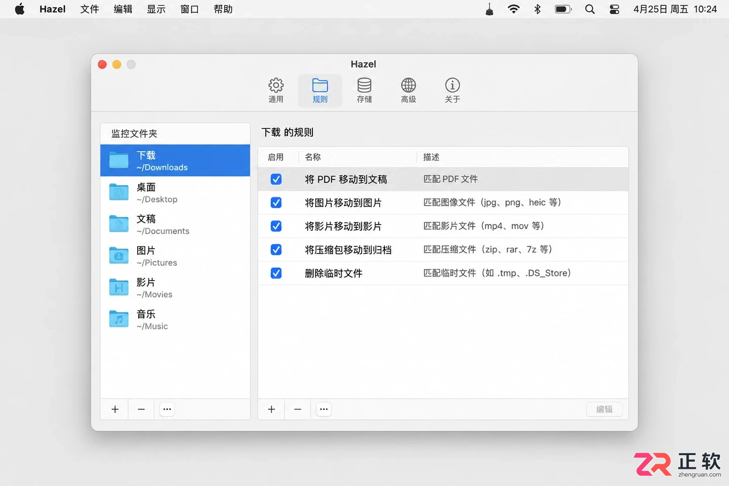Viewport: 729px width, 486px height.
Task: Disable the 将压缩包移动到归档 rule
Action: 276,250
